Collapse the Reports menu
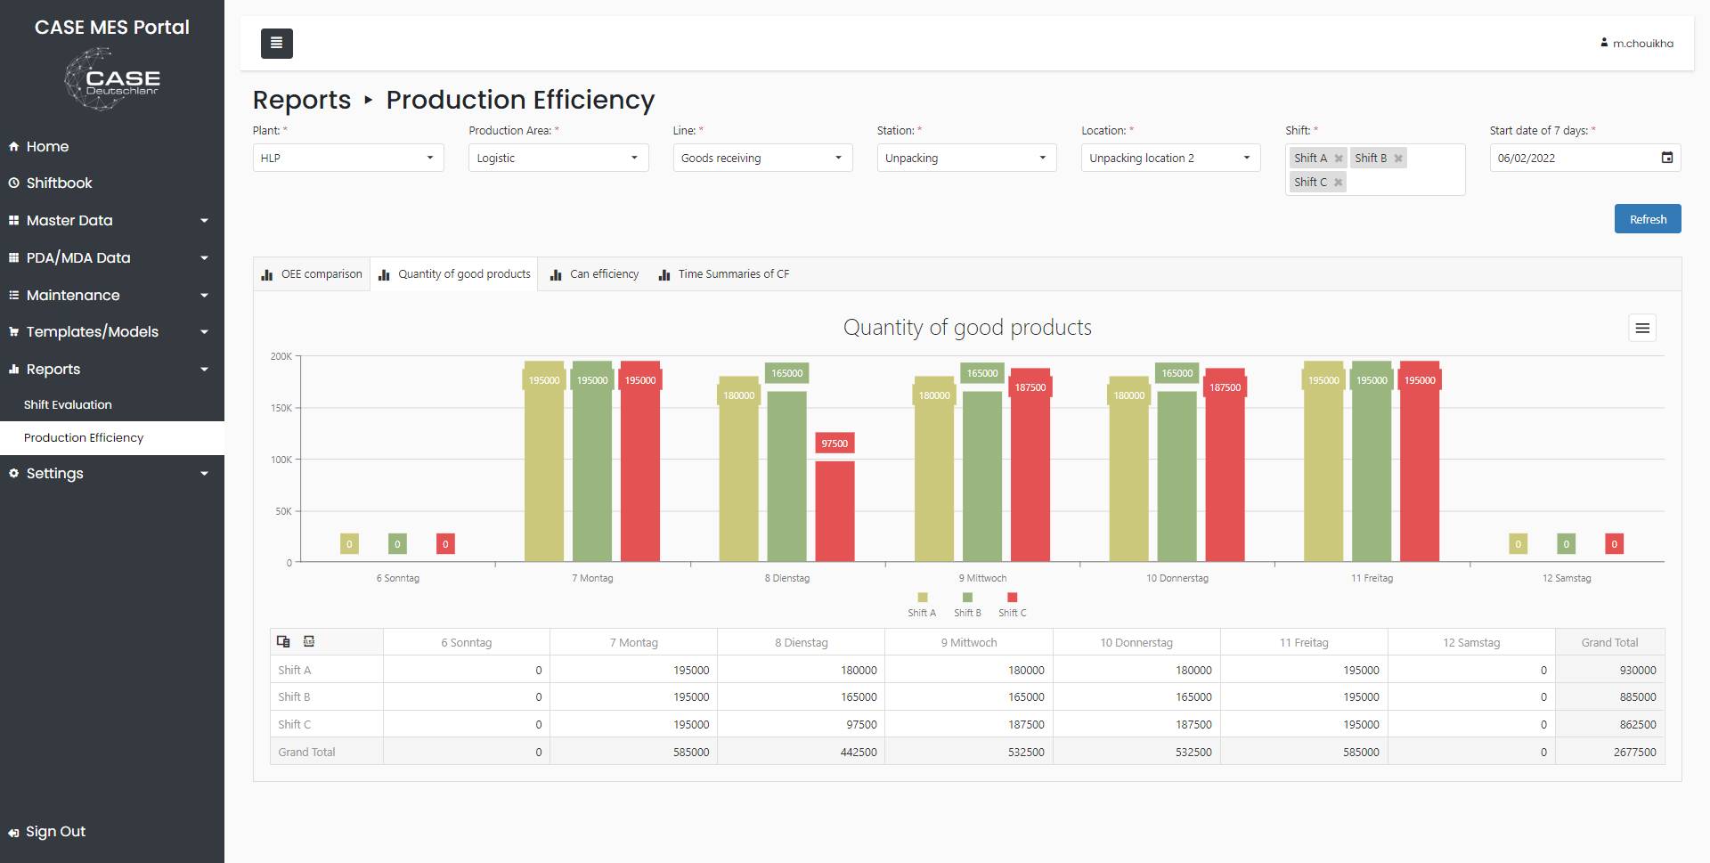The height and width of the screenshot is (863, 1710). pos(112,369)
